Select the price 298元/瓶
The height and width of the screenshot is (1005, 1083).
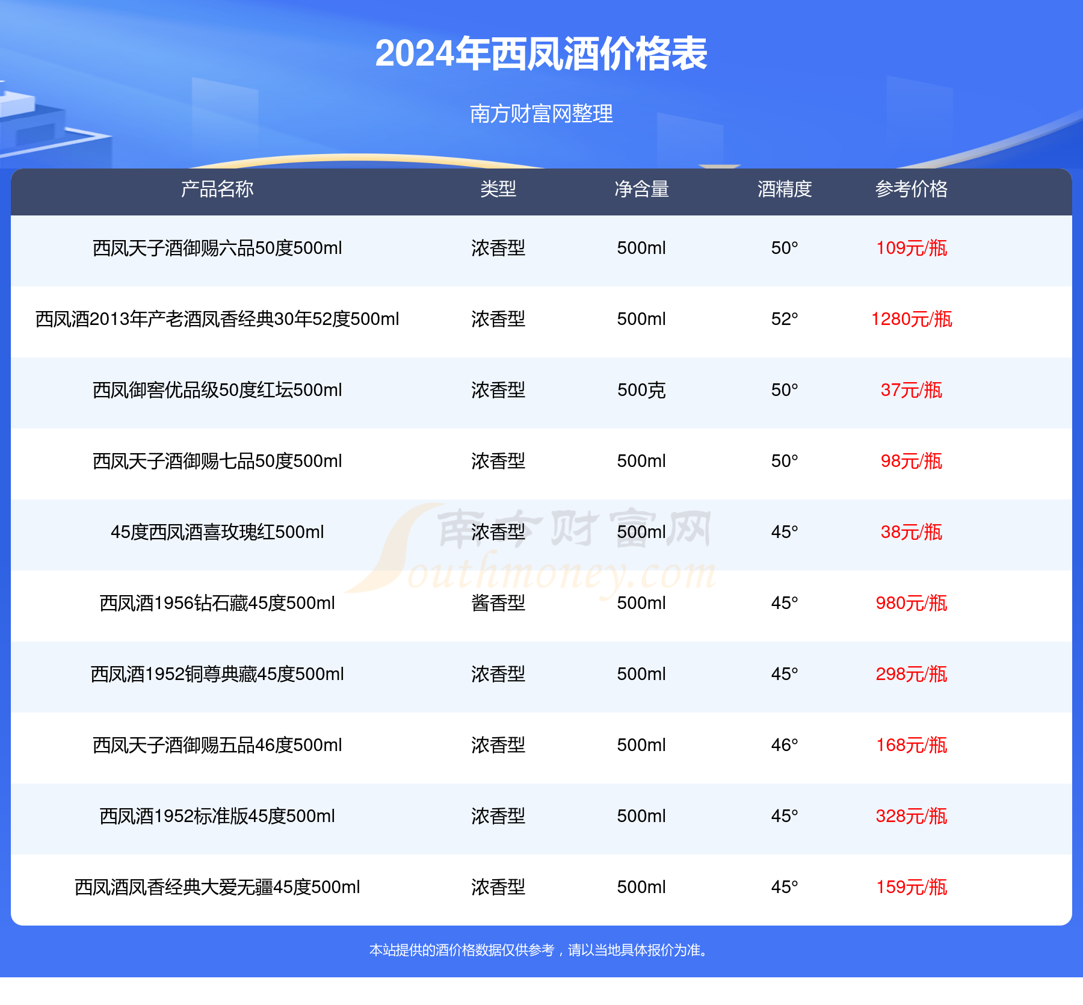(912, 674)
